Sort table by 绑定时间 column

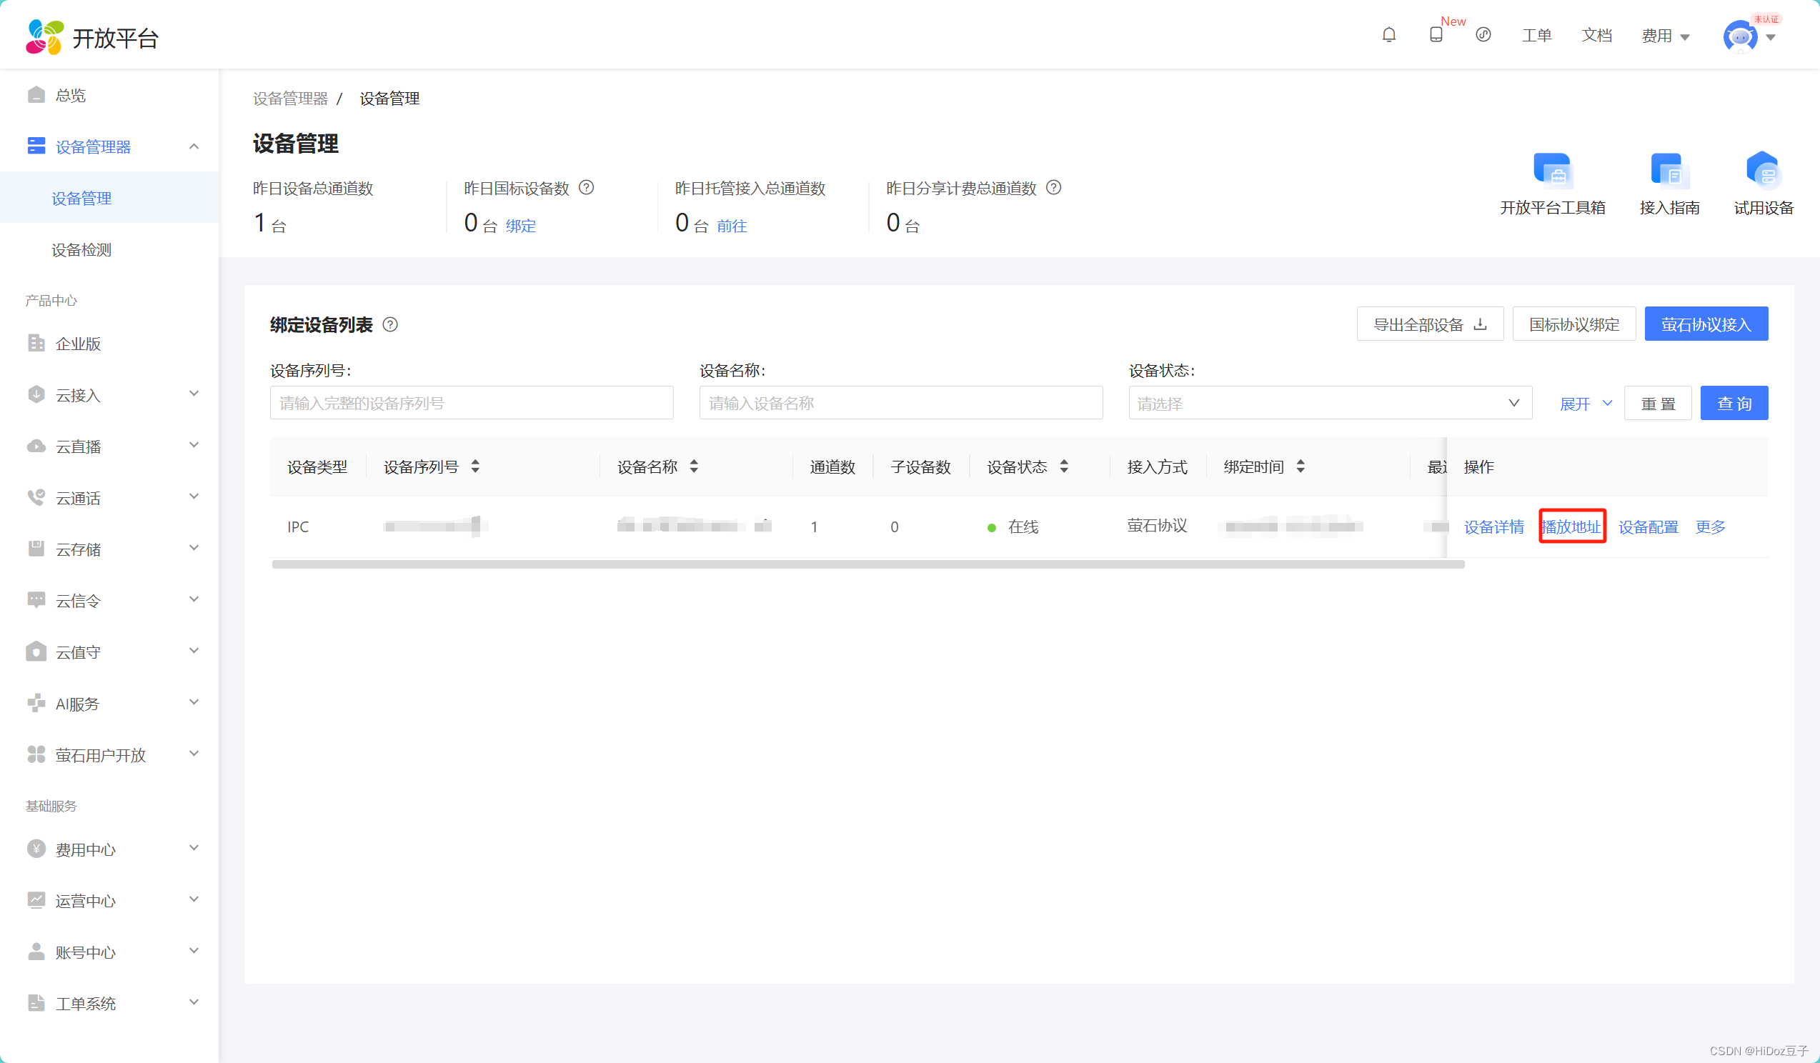[1300, 466]
